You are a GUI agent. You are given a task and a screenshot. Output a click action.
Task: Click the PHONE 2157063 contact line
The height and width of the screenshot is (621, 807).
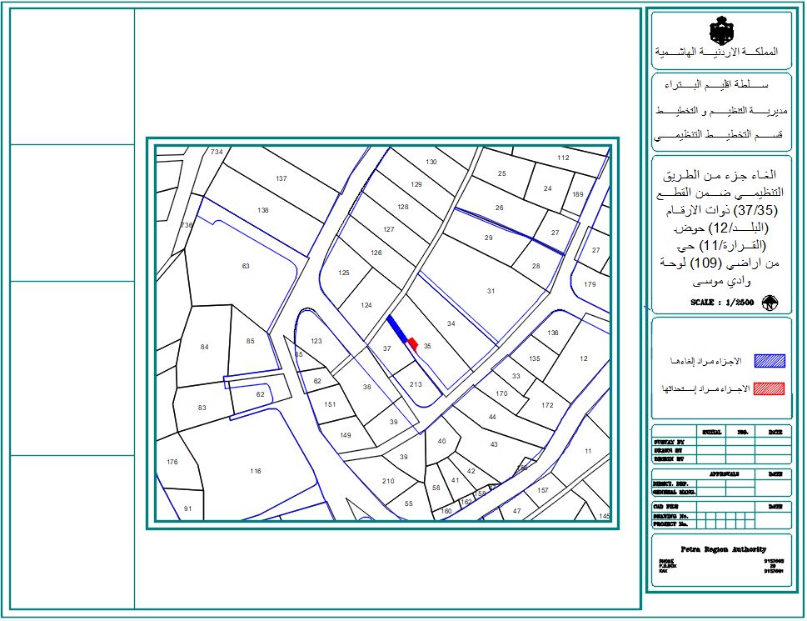pyautogui.click(x=666, y=558)
